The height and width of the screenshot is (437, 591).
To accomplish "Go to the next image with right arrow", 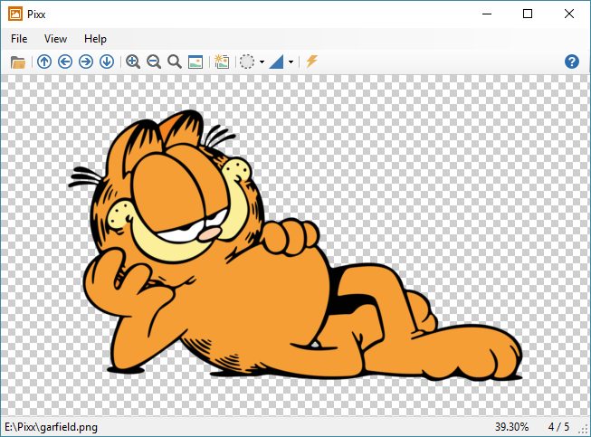I will [86, 62].
